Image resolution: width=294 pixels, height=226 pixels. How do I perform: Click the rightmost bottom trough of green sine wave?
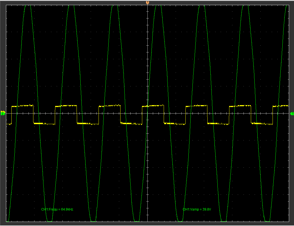pos(268,221)
